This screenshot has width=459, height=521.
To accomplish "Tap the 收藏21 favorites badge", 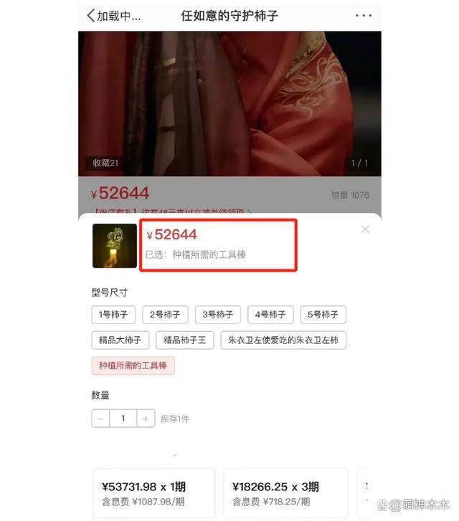I will 105,163.
